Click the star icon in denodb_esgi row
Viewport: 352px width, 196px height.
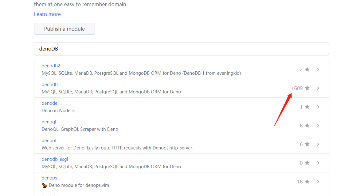coord(307,163)
